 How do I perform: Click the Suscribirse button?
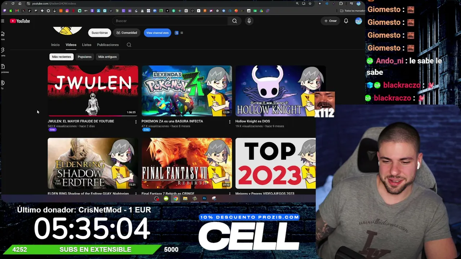[x=99, y=33]
